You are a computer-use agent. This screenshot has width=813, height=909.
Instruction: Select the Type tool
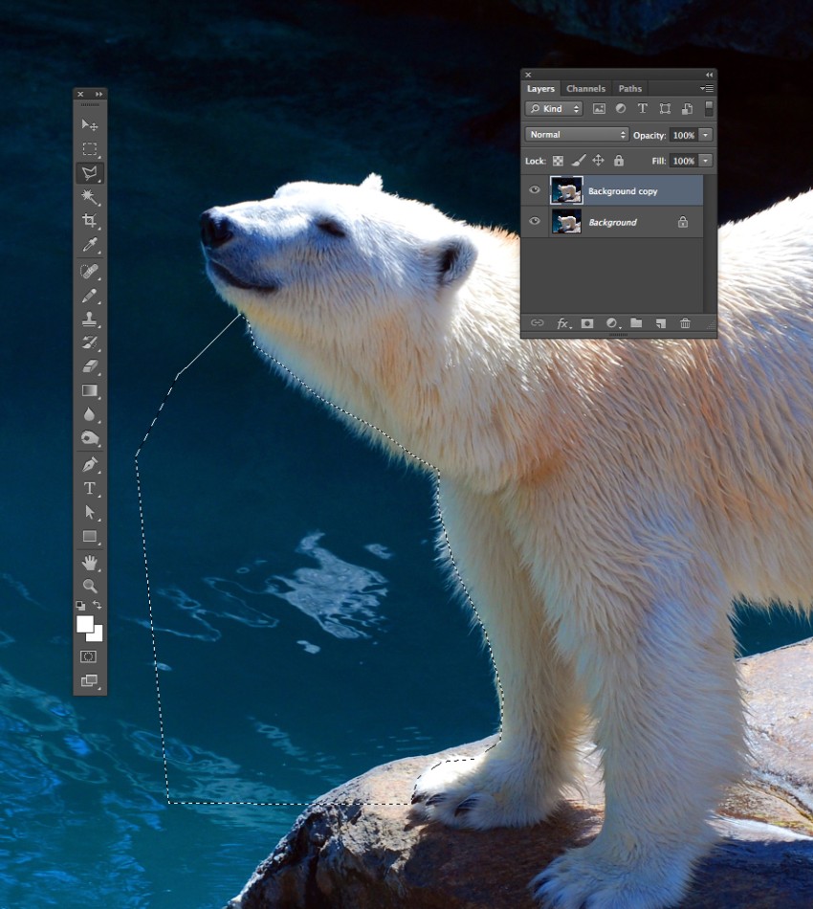(x=89, y=489)
